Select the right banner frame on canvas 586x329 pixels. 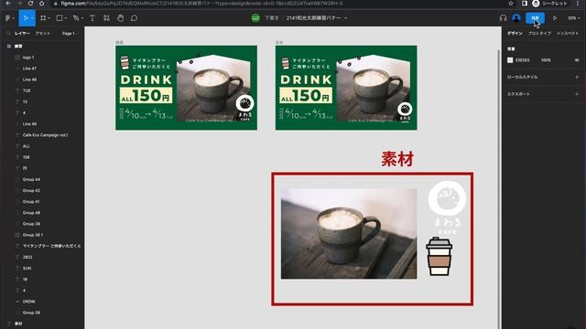pyautogui.click(x=346, y=88)
